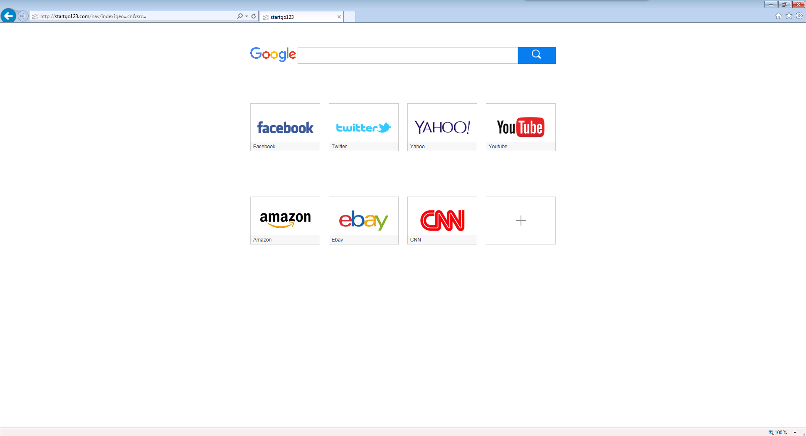Go back using the browser back arrow
The width and height of the screenshot is (806, 436).
point(8,16)
